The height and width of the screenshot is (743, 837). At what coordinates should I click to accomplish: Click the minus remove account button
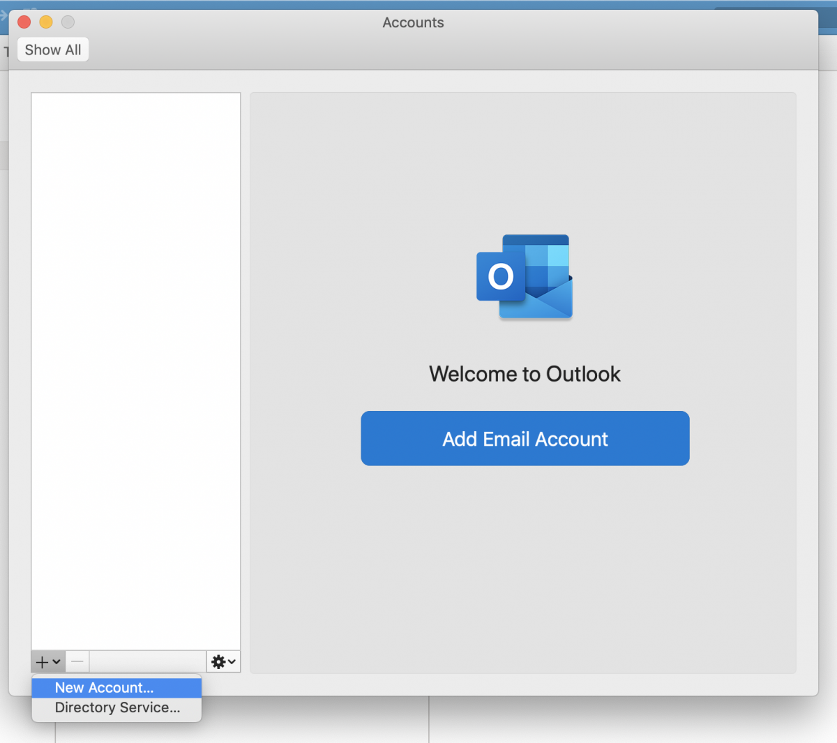(77, 661)
